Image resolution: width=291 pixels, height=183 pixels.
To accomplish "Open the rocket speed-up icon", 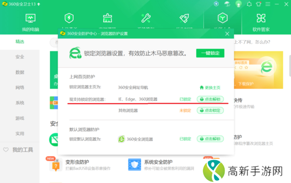I will click(184, 18).
